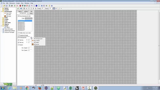Open the File menu
Image resolution: width=160 pixels, height=90 pixels.
[4, 3]
